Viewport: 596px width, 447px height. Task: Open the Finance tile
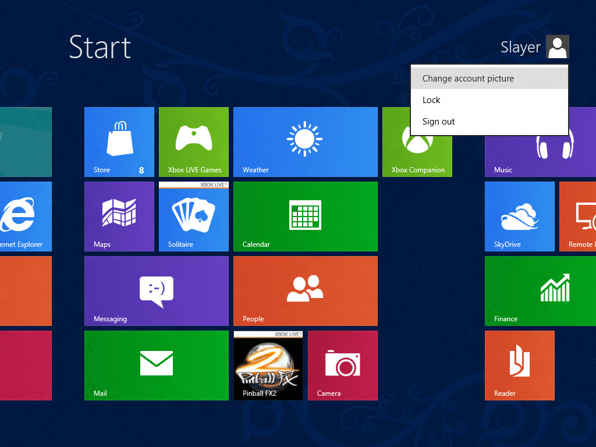coord(540,290)
